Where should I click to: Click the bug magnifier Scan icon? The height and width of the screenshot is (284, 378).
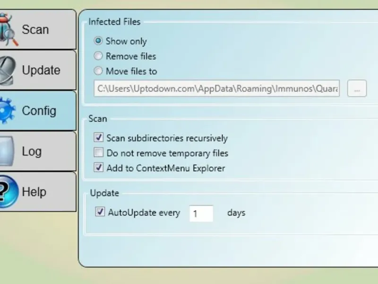tap(9, 29)
